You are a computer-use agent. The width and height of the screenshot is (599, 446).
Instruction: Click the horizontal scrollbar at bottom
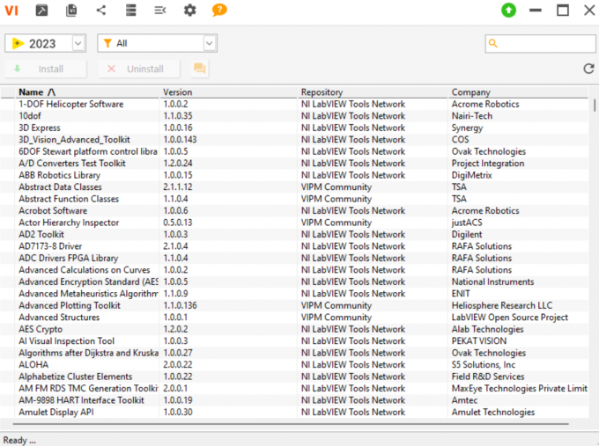click(291, 423)
